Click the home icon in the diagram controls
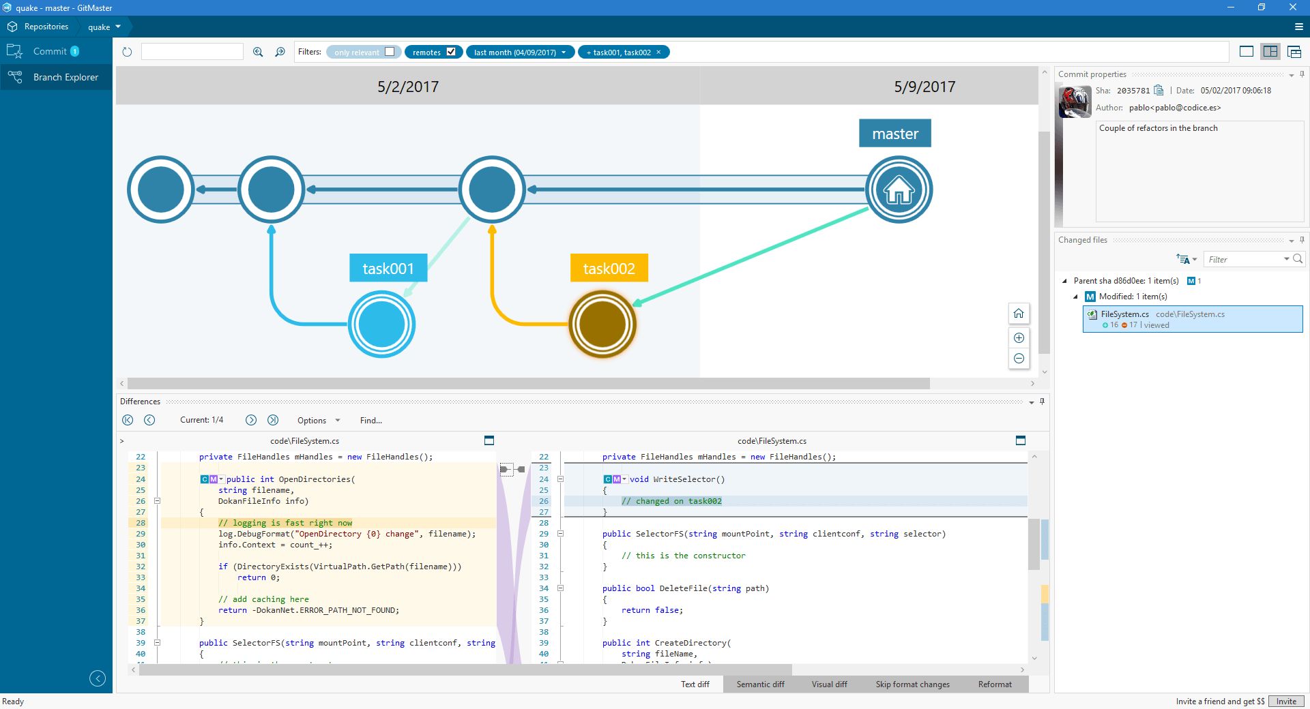 pos(1019,314)
